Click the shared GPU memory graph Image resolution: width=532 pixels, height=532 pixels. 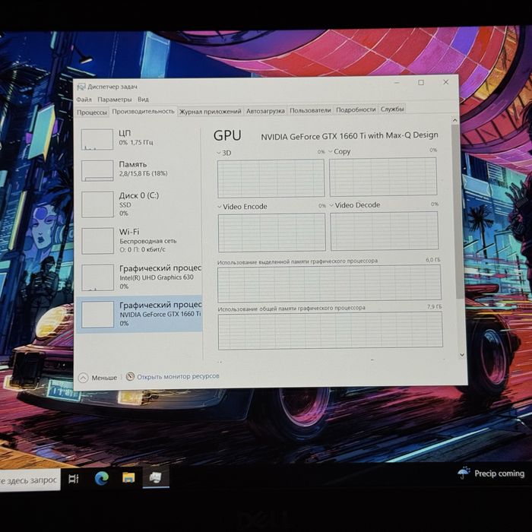click(x=330, y=331)
